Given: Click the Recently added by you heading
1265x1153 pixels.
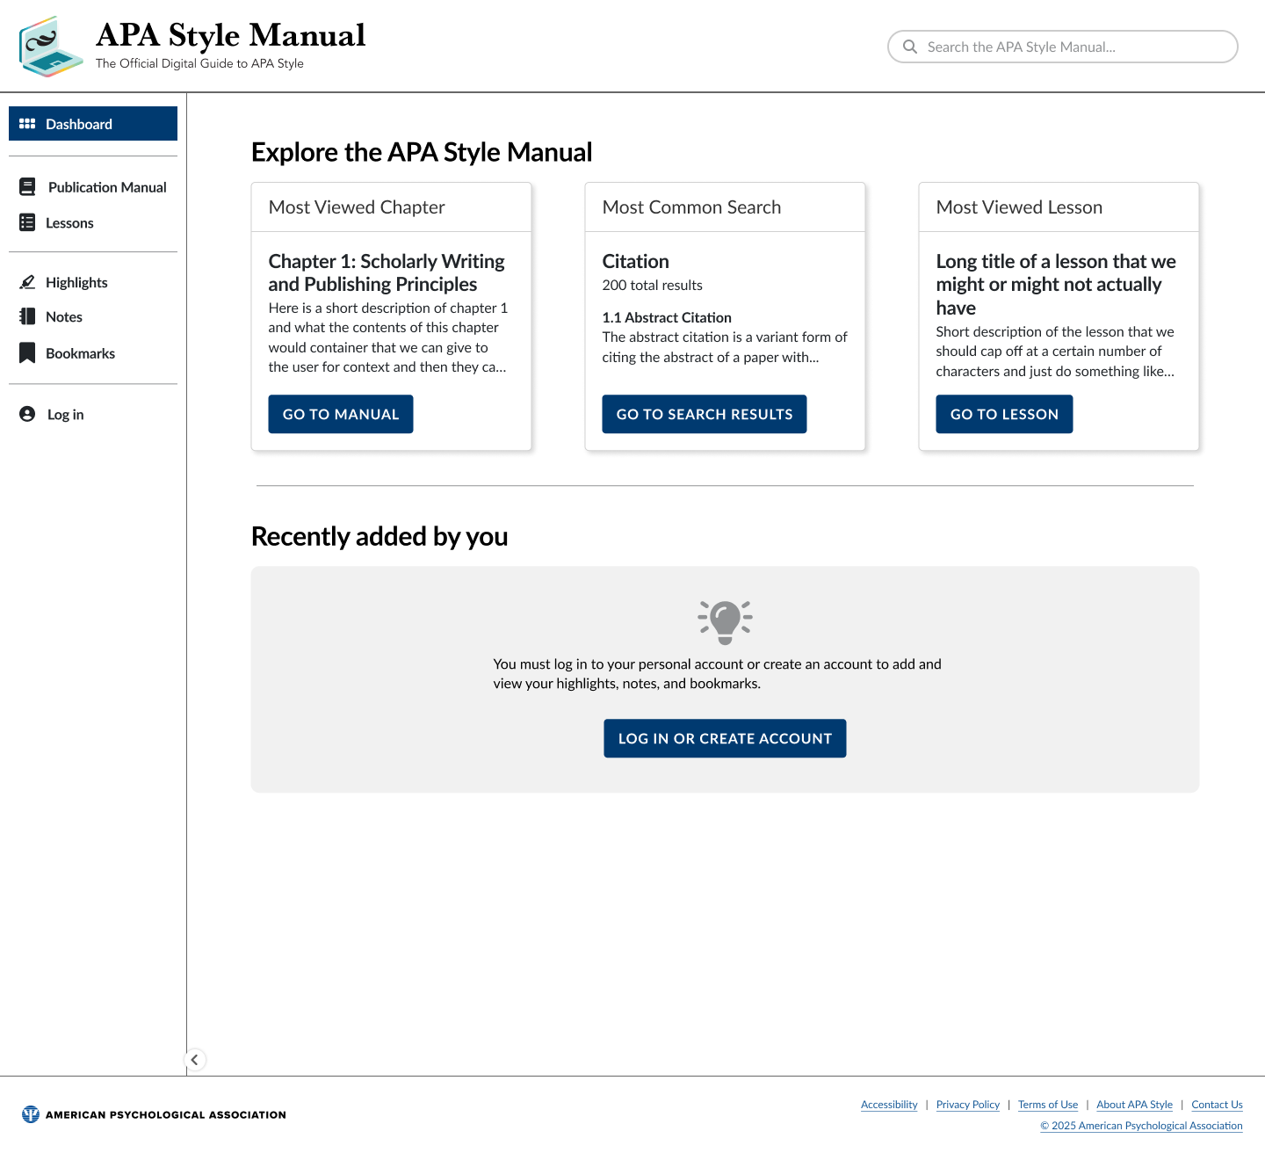Looking at the screenshot, I should point(379,536).
